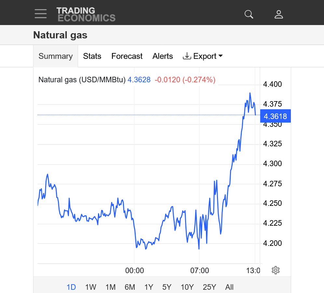This screenshot has height=293, width=324.
Task: Show All historical data range
Action: point(229,287)
